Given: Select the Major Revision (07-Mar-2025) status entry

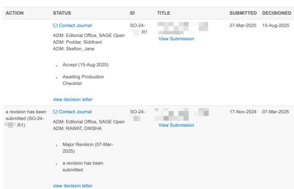Looking at the screenshot, I should click(x=87, y=148).
